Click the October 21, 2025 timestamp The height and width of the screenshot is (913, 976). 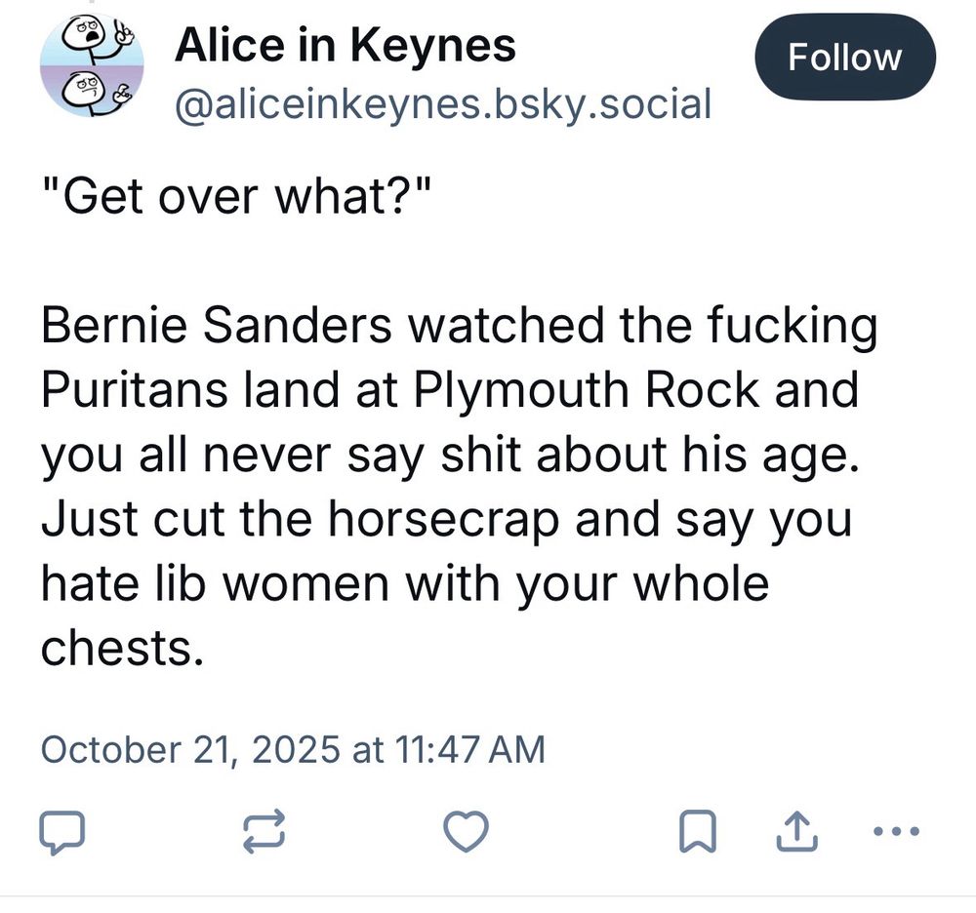pyautogui.click(x=294, y=749)
